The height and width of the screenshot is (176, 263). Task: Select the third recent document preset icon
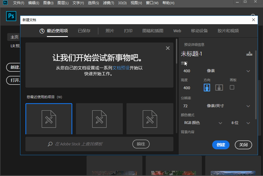point(150,119)
